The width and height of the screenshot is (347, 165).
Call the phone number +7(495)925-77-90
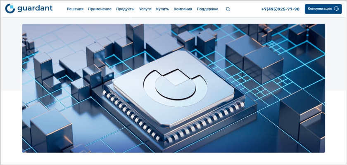pos(280,9)
